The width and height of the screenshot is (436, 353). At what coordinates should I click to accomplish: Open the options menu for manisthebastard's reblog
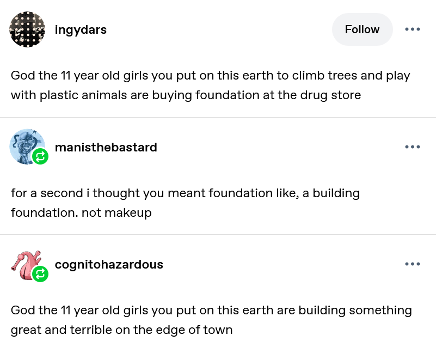pyautogui.click(x=413, y=147)
